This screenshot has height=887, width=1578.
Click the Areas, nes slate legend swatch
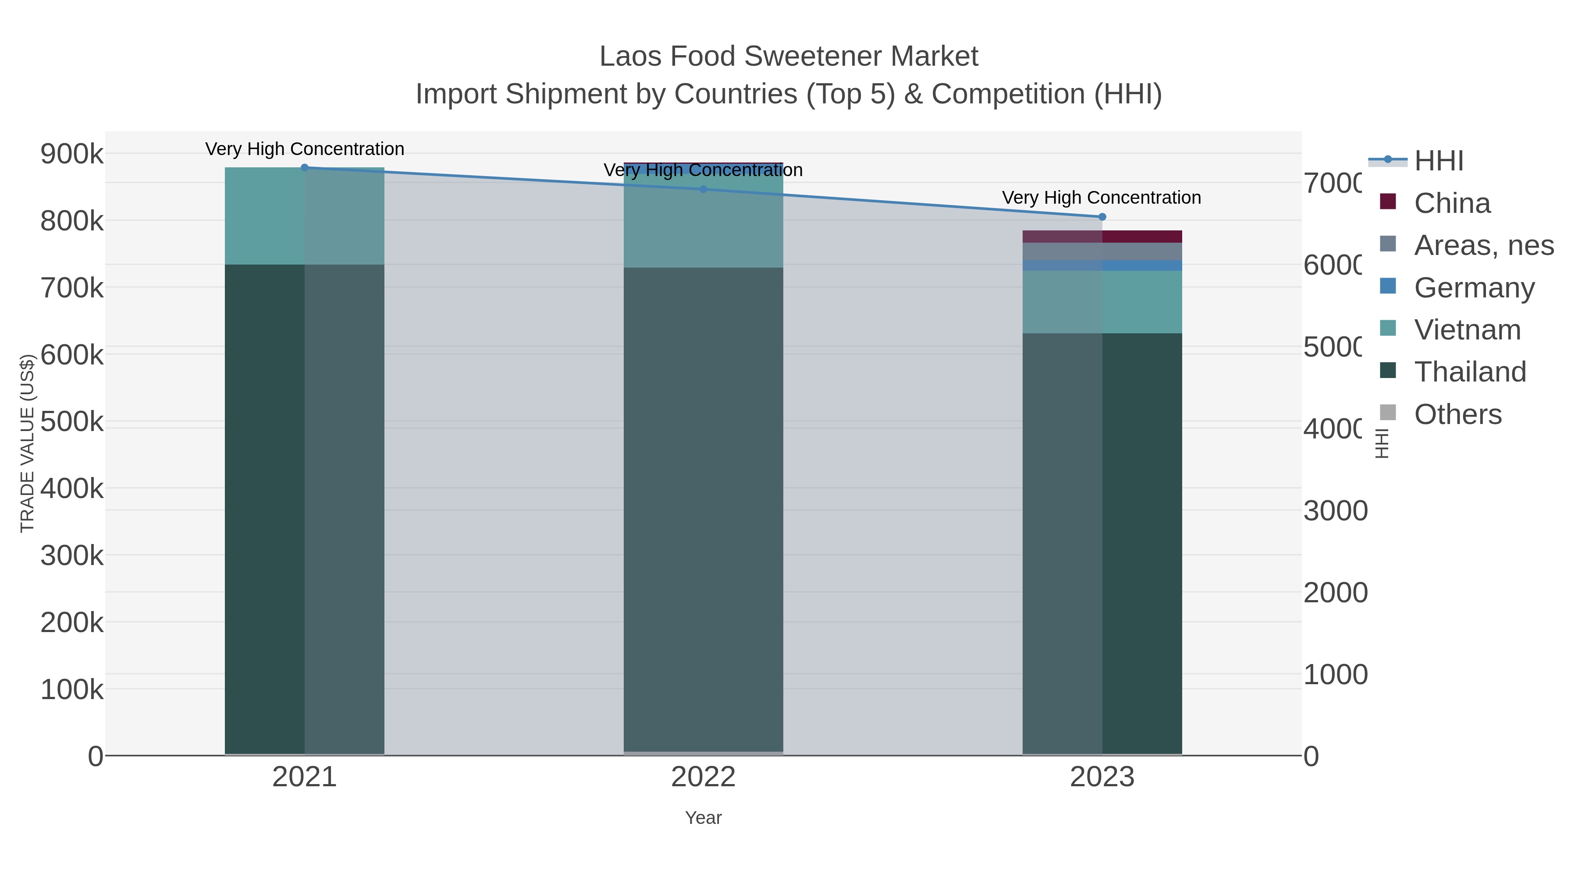coord(1388,244)
